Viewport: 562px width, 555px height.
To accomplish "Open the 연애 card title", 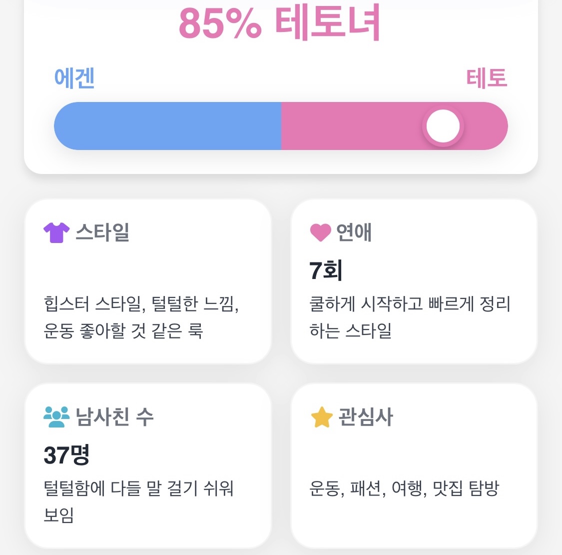I will [x=354, y=232].
